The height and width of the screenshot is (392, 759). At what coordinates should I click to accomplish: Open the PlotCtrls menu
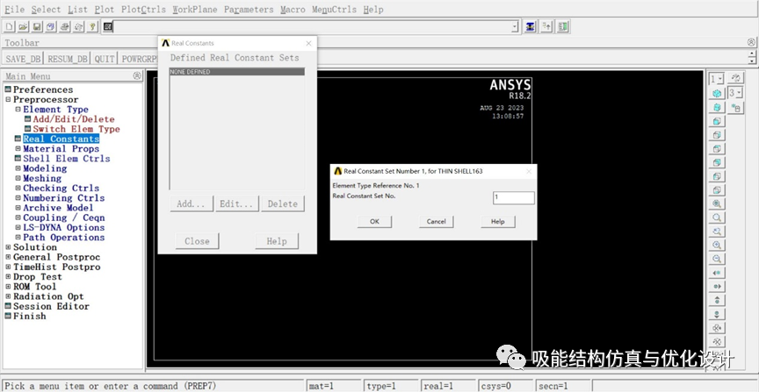143,9
